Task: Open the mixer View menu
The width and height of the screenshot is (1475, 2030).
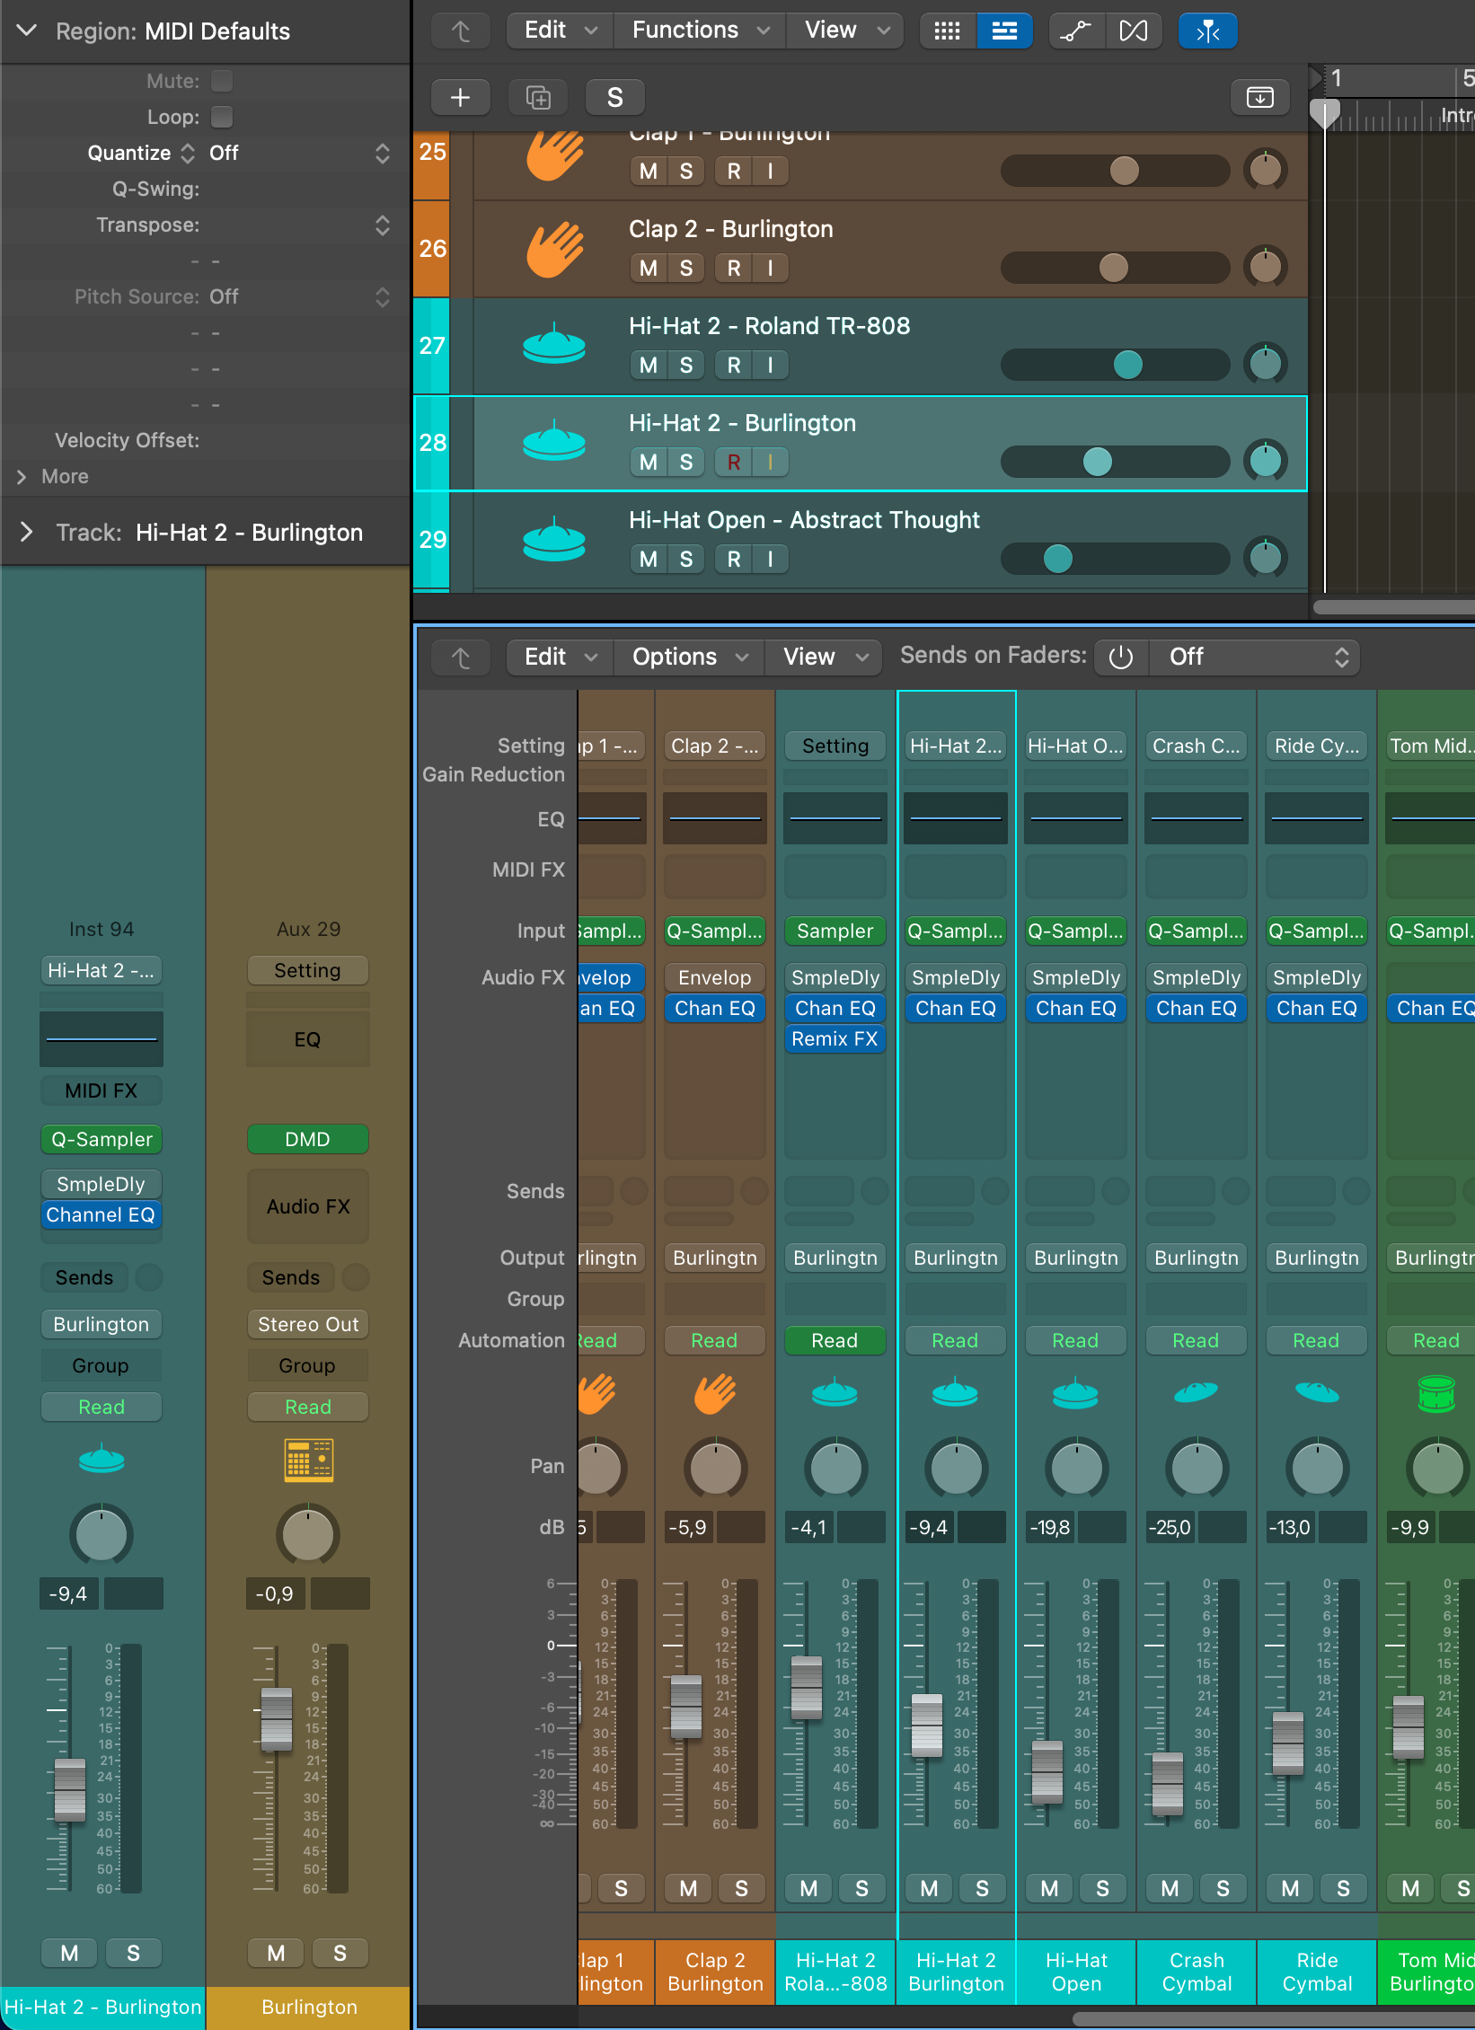Action: [824, 658]
